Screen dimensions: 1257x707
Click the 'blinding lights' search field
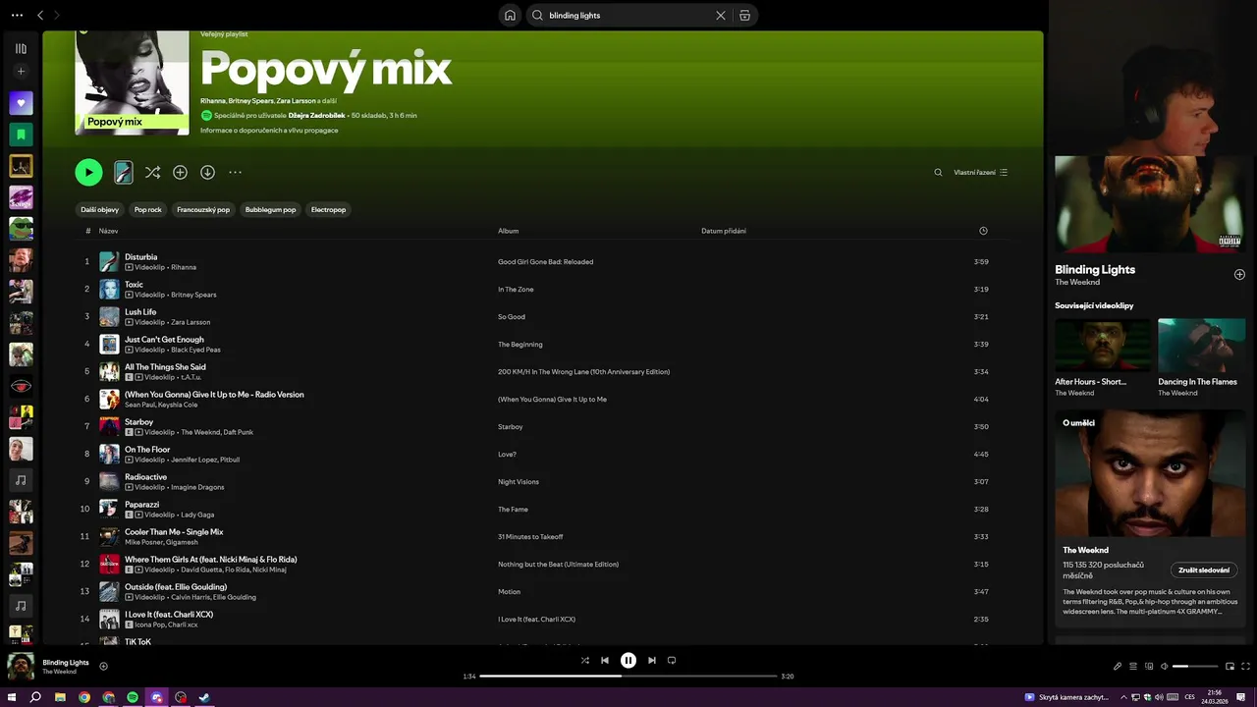click(x=628, y=16)
